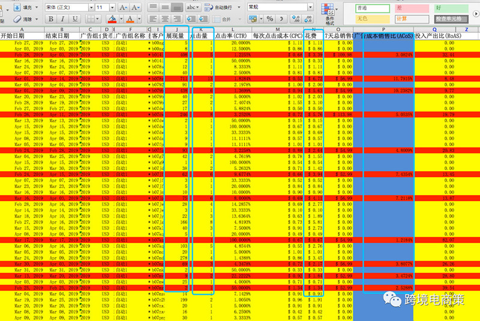The height and width of the screenshot is (321, 480).
Task: Click the 展现量 header cell
Action: coord(176,36)
